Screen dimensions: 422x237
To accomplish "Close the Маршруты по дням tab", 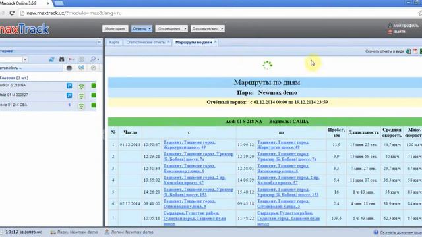I will click(x=215, y=42).
